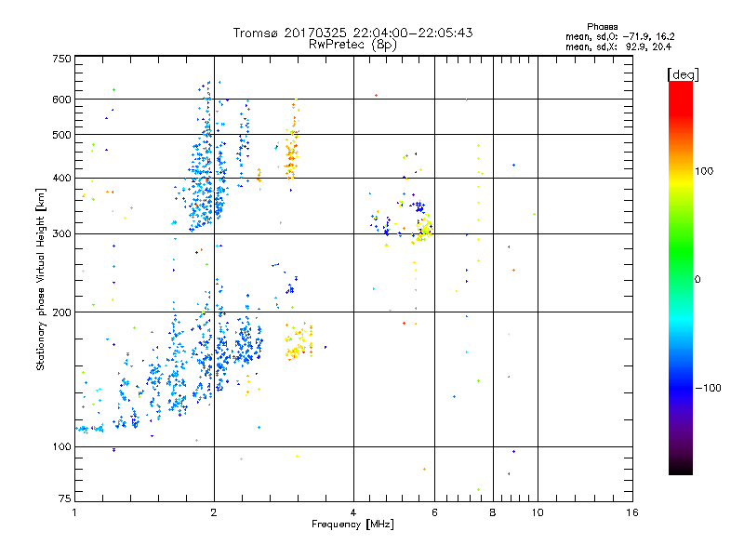
Task: Click the dark black bottom of the colorbar
Action: click(681, 469)
